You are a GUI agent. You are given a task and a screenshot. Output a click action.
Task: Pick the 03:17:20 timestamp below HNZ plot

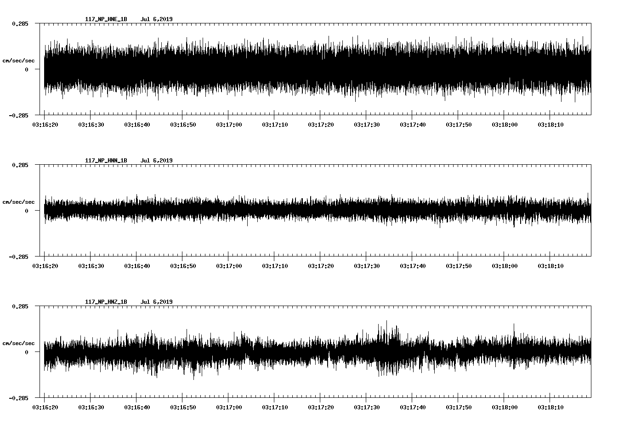coord(321,407)
